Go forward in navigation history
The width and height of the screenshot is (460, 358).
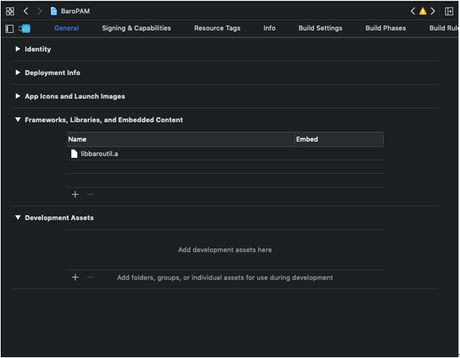point(40,11)
